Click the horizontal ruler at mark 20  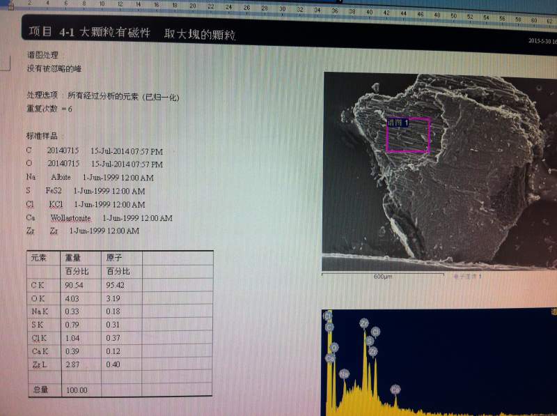[x=193, y=6]
